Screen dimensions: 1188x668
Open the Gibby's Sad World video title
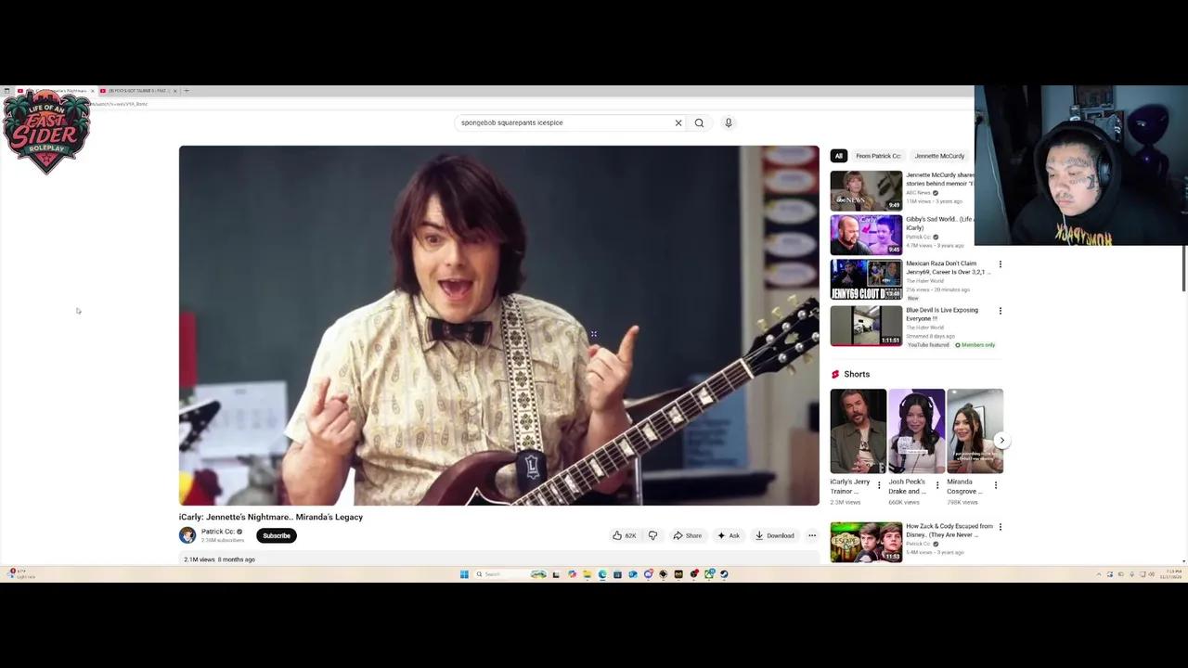click(939, 223)
